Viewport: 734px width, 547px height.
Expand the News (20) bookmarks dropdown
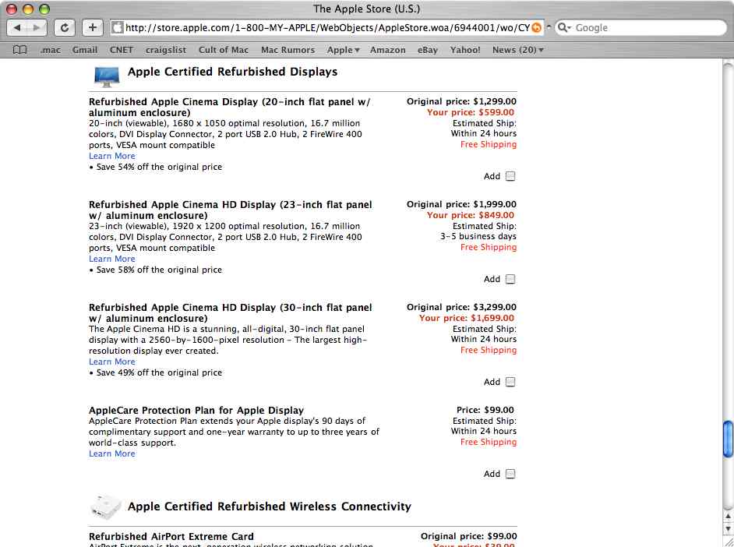click(517, 50)
